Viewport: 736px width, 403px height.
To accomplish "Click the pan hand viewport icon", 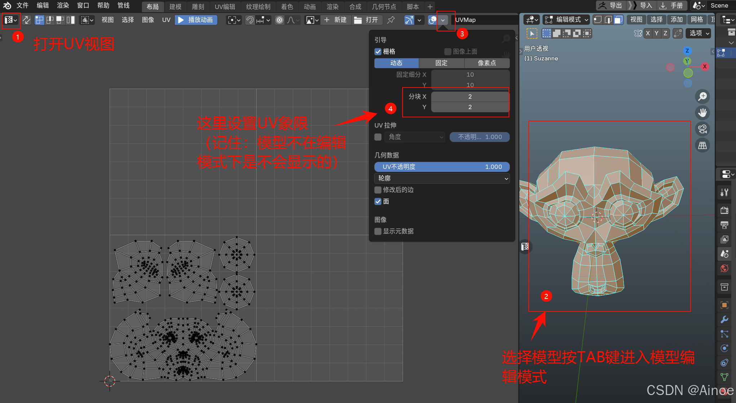I will 702,113.
